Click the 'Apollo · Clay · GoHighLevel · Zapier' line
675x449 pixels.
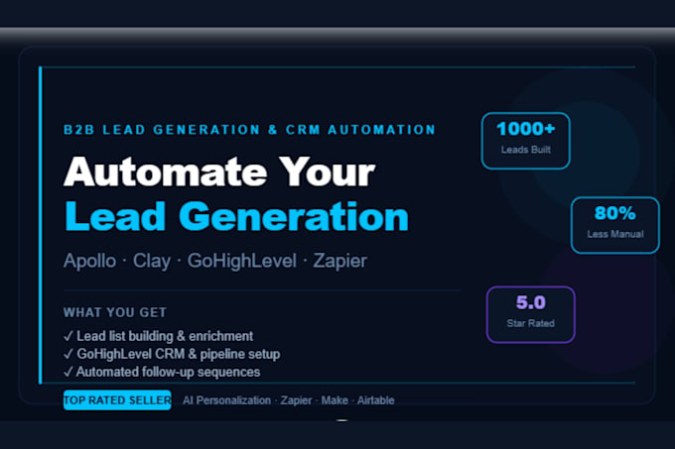tap(215, 261)
